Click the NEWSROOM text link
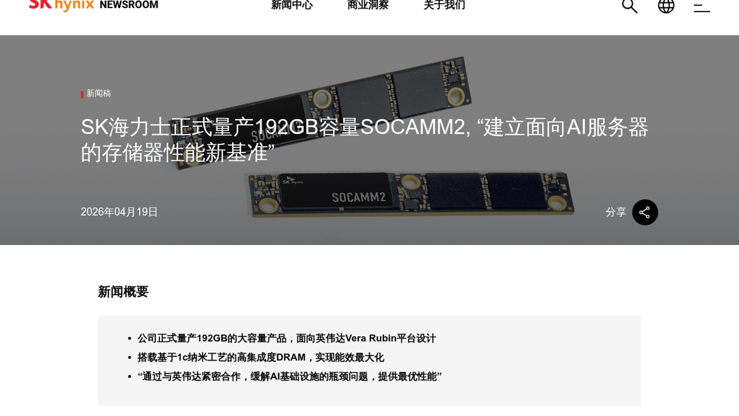This screenshot has height=416, width=739. tap(129, 5)
